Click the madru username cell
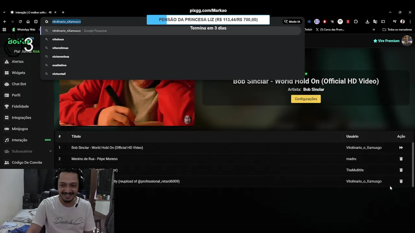415x233 pixels. click(x=351, y=159)
